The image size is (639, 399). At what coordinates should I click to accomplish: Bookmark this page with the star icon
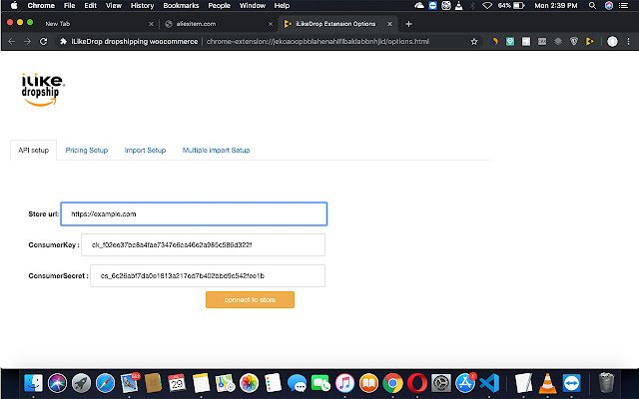474,42
